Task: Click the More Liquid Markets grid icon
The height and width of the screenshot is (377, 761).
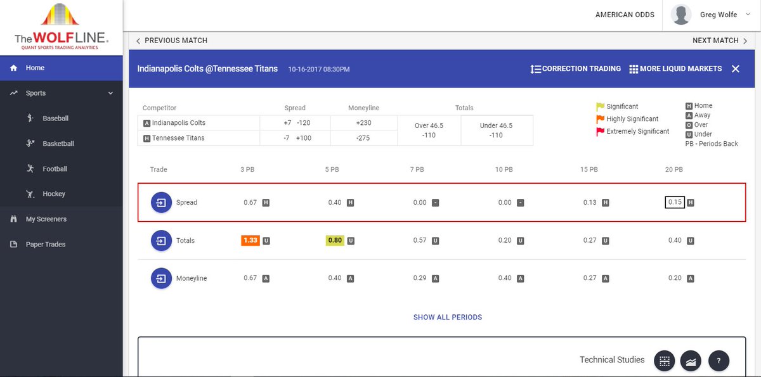Action: (x=634, y=69)
